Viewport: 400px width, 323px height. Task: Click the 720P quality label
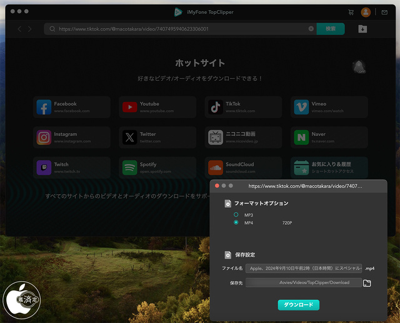[287, 223]
